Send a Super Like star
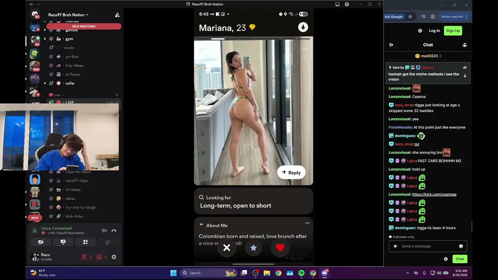The height and width of the screenshot is (280, 498). 253,248
